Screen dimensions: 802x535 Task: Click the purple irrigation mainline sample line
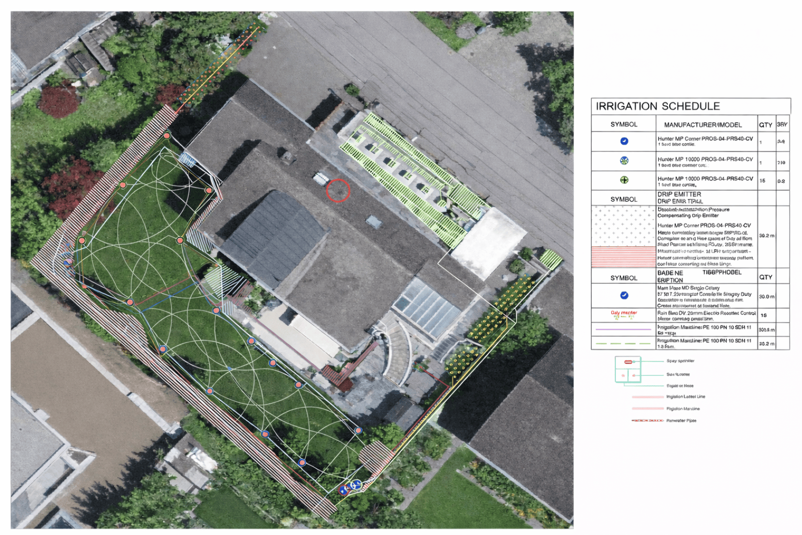[623, 329]
